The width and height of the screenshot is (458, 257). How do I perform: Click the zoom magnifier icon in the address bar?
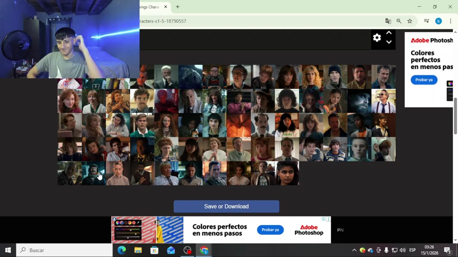click(399, 21)
